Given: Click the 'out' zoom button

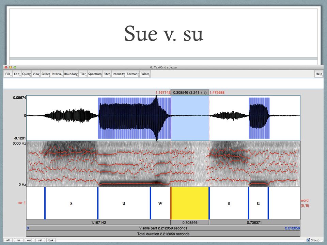Looking at the screenshot, I should (x=29, y=240).
